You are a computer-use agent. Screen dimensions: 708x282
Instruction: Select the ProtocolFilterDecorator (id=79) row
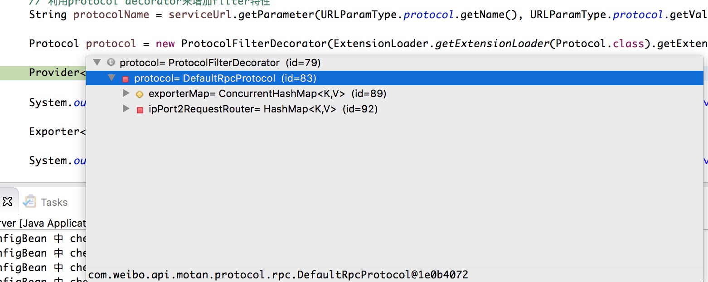click(220, 63)
